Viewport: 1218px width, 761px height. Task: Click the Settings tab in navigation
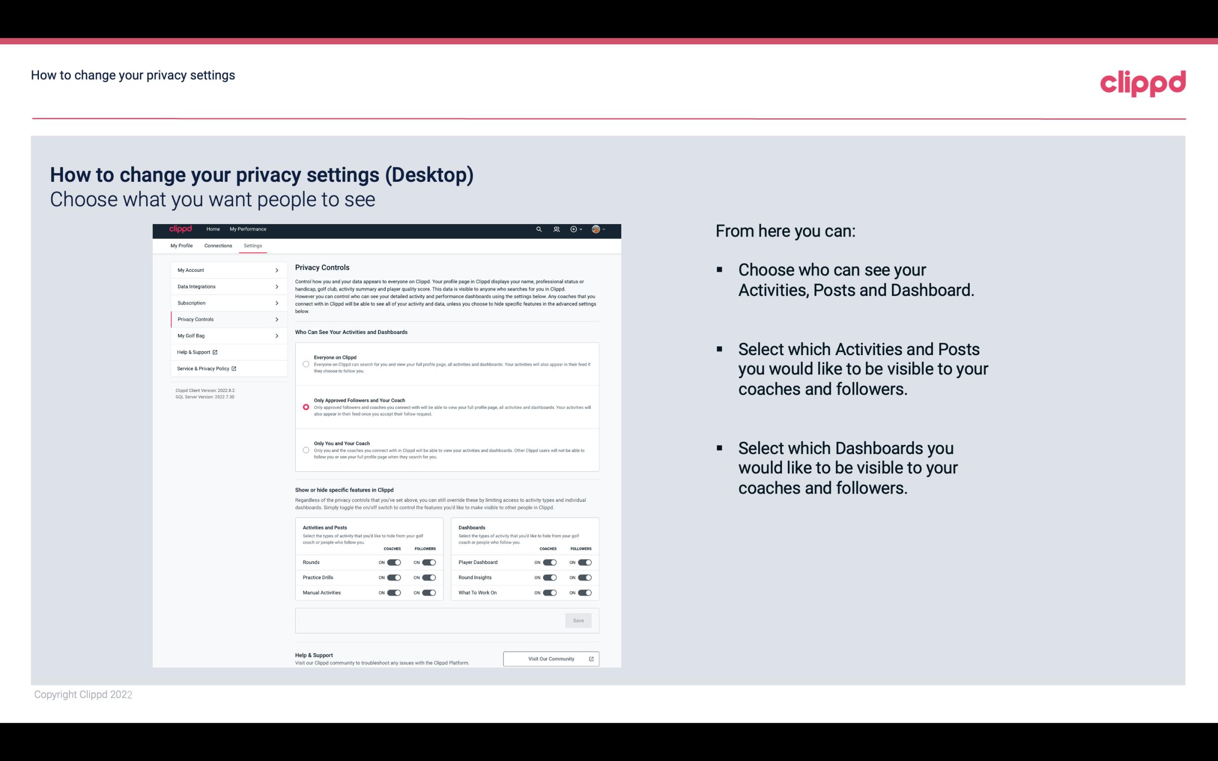[253, 245]
